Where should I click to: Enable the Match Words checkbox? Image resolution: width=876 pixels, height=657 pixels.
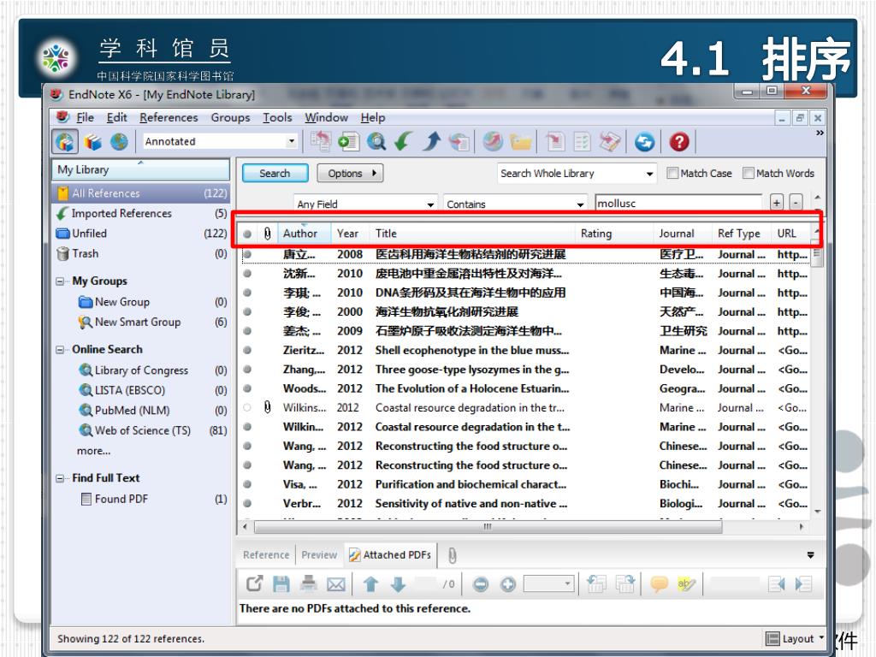[x=749, y=173]
